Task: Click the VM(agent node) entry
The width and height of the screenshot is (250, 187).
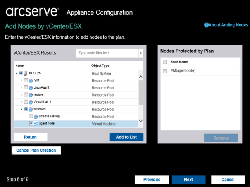Action: (183, 70)
